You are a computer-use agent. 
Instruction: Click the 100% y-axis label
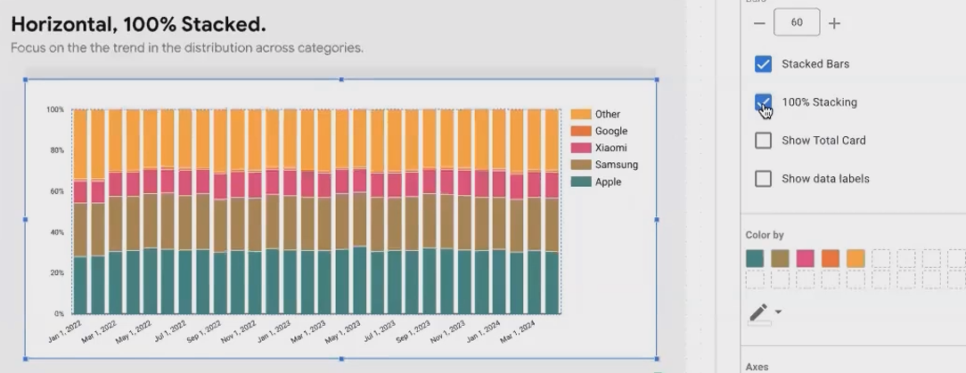(x=55, y=109)
